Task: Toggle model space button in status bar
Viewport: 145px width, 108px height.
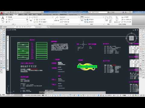Action: click(x=43, y=95)
